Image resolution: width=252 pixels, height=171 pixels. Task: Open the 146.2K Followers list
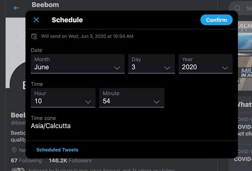(x=70, y=161)
